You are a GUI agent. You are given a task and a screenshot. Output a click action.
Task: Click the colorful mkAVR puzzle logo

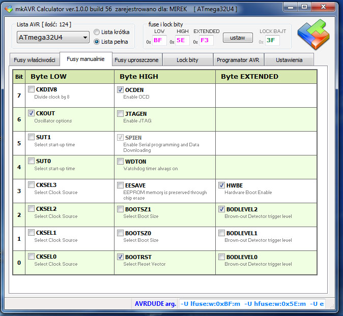point(313,34)
